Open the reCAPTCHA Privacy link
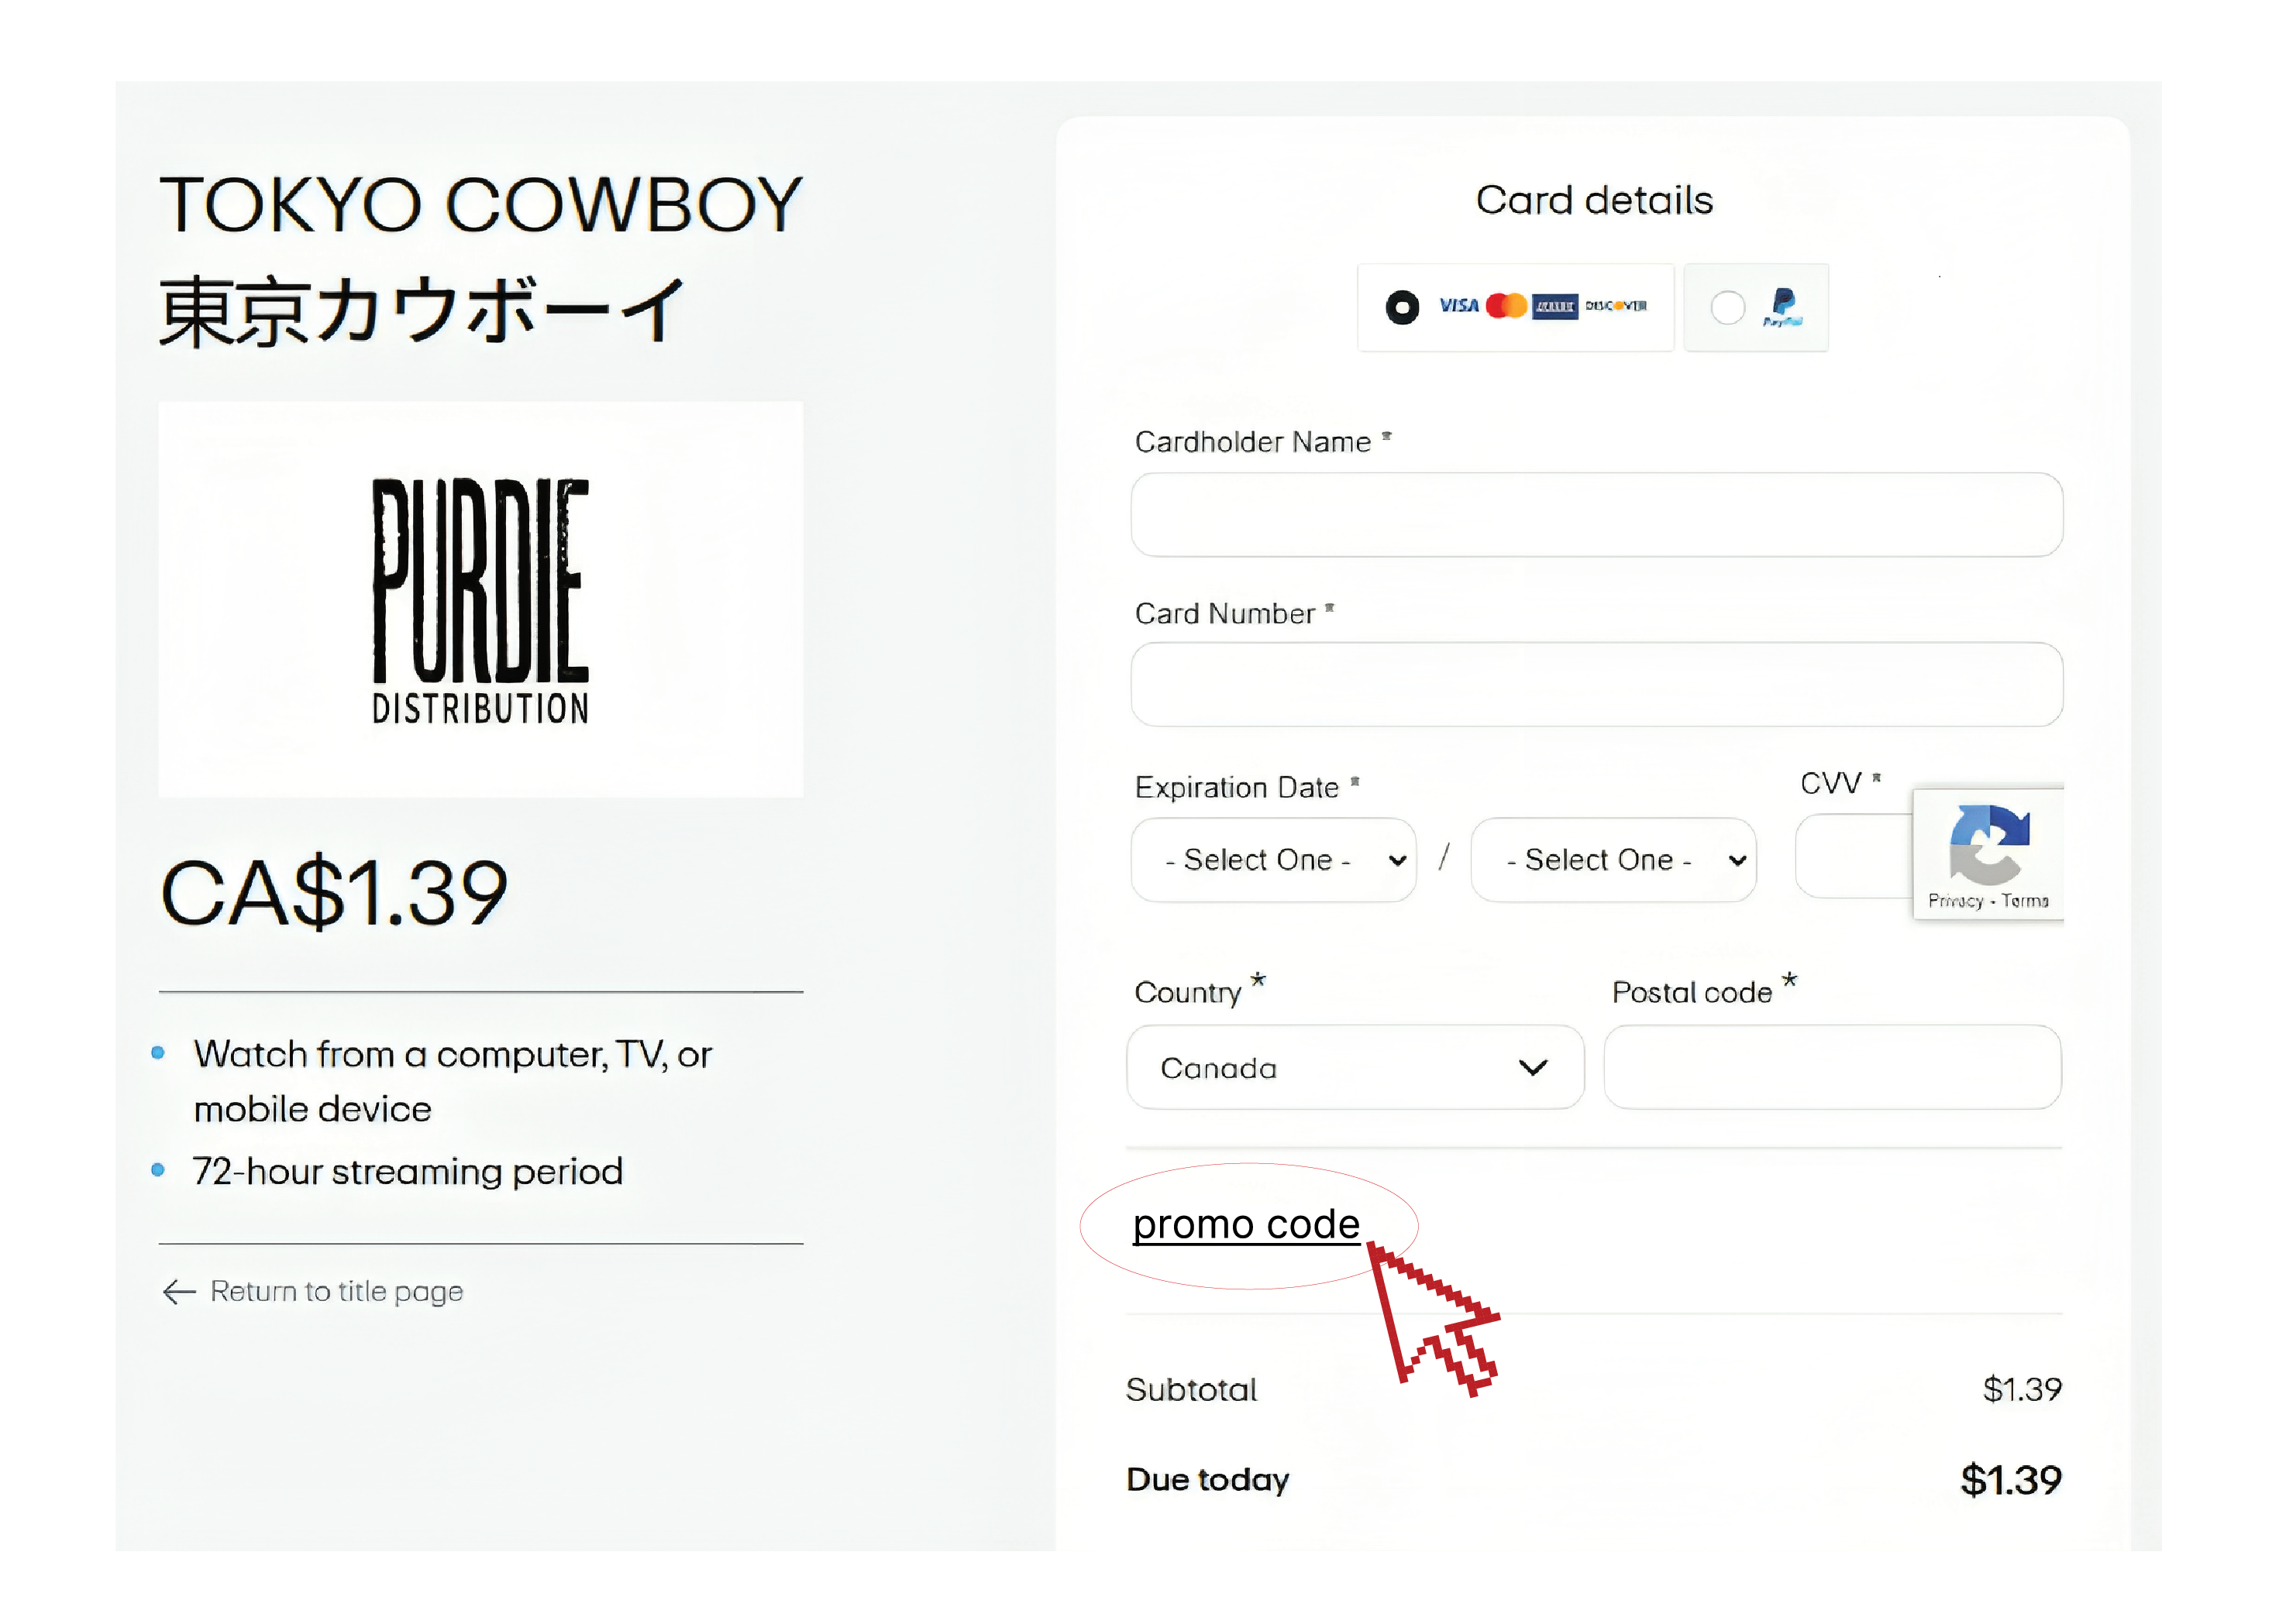This screenshot has height=1624, width=2279. (1955, 901)
